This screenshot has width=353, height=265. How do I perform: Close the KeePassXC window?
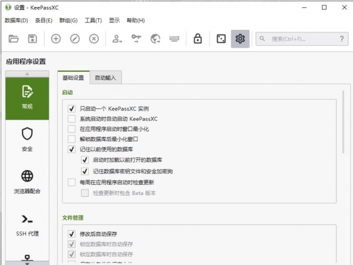(x=344, y=8)
